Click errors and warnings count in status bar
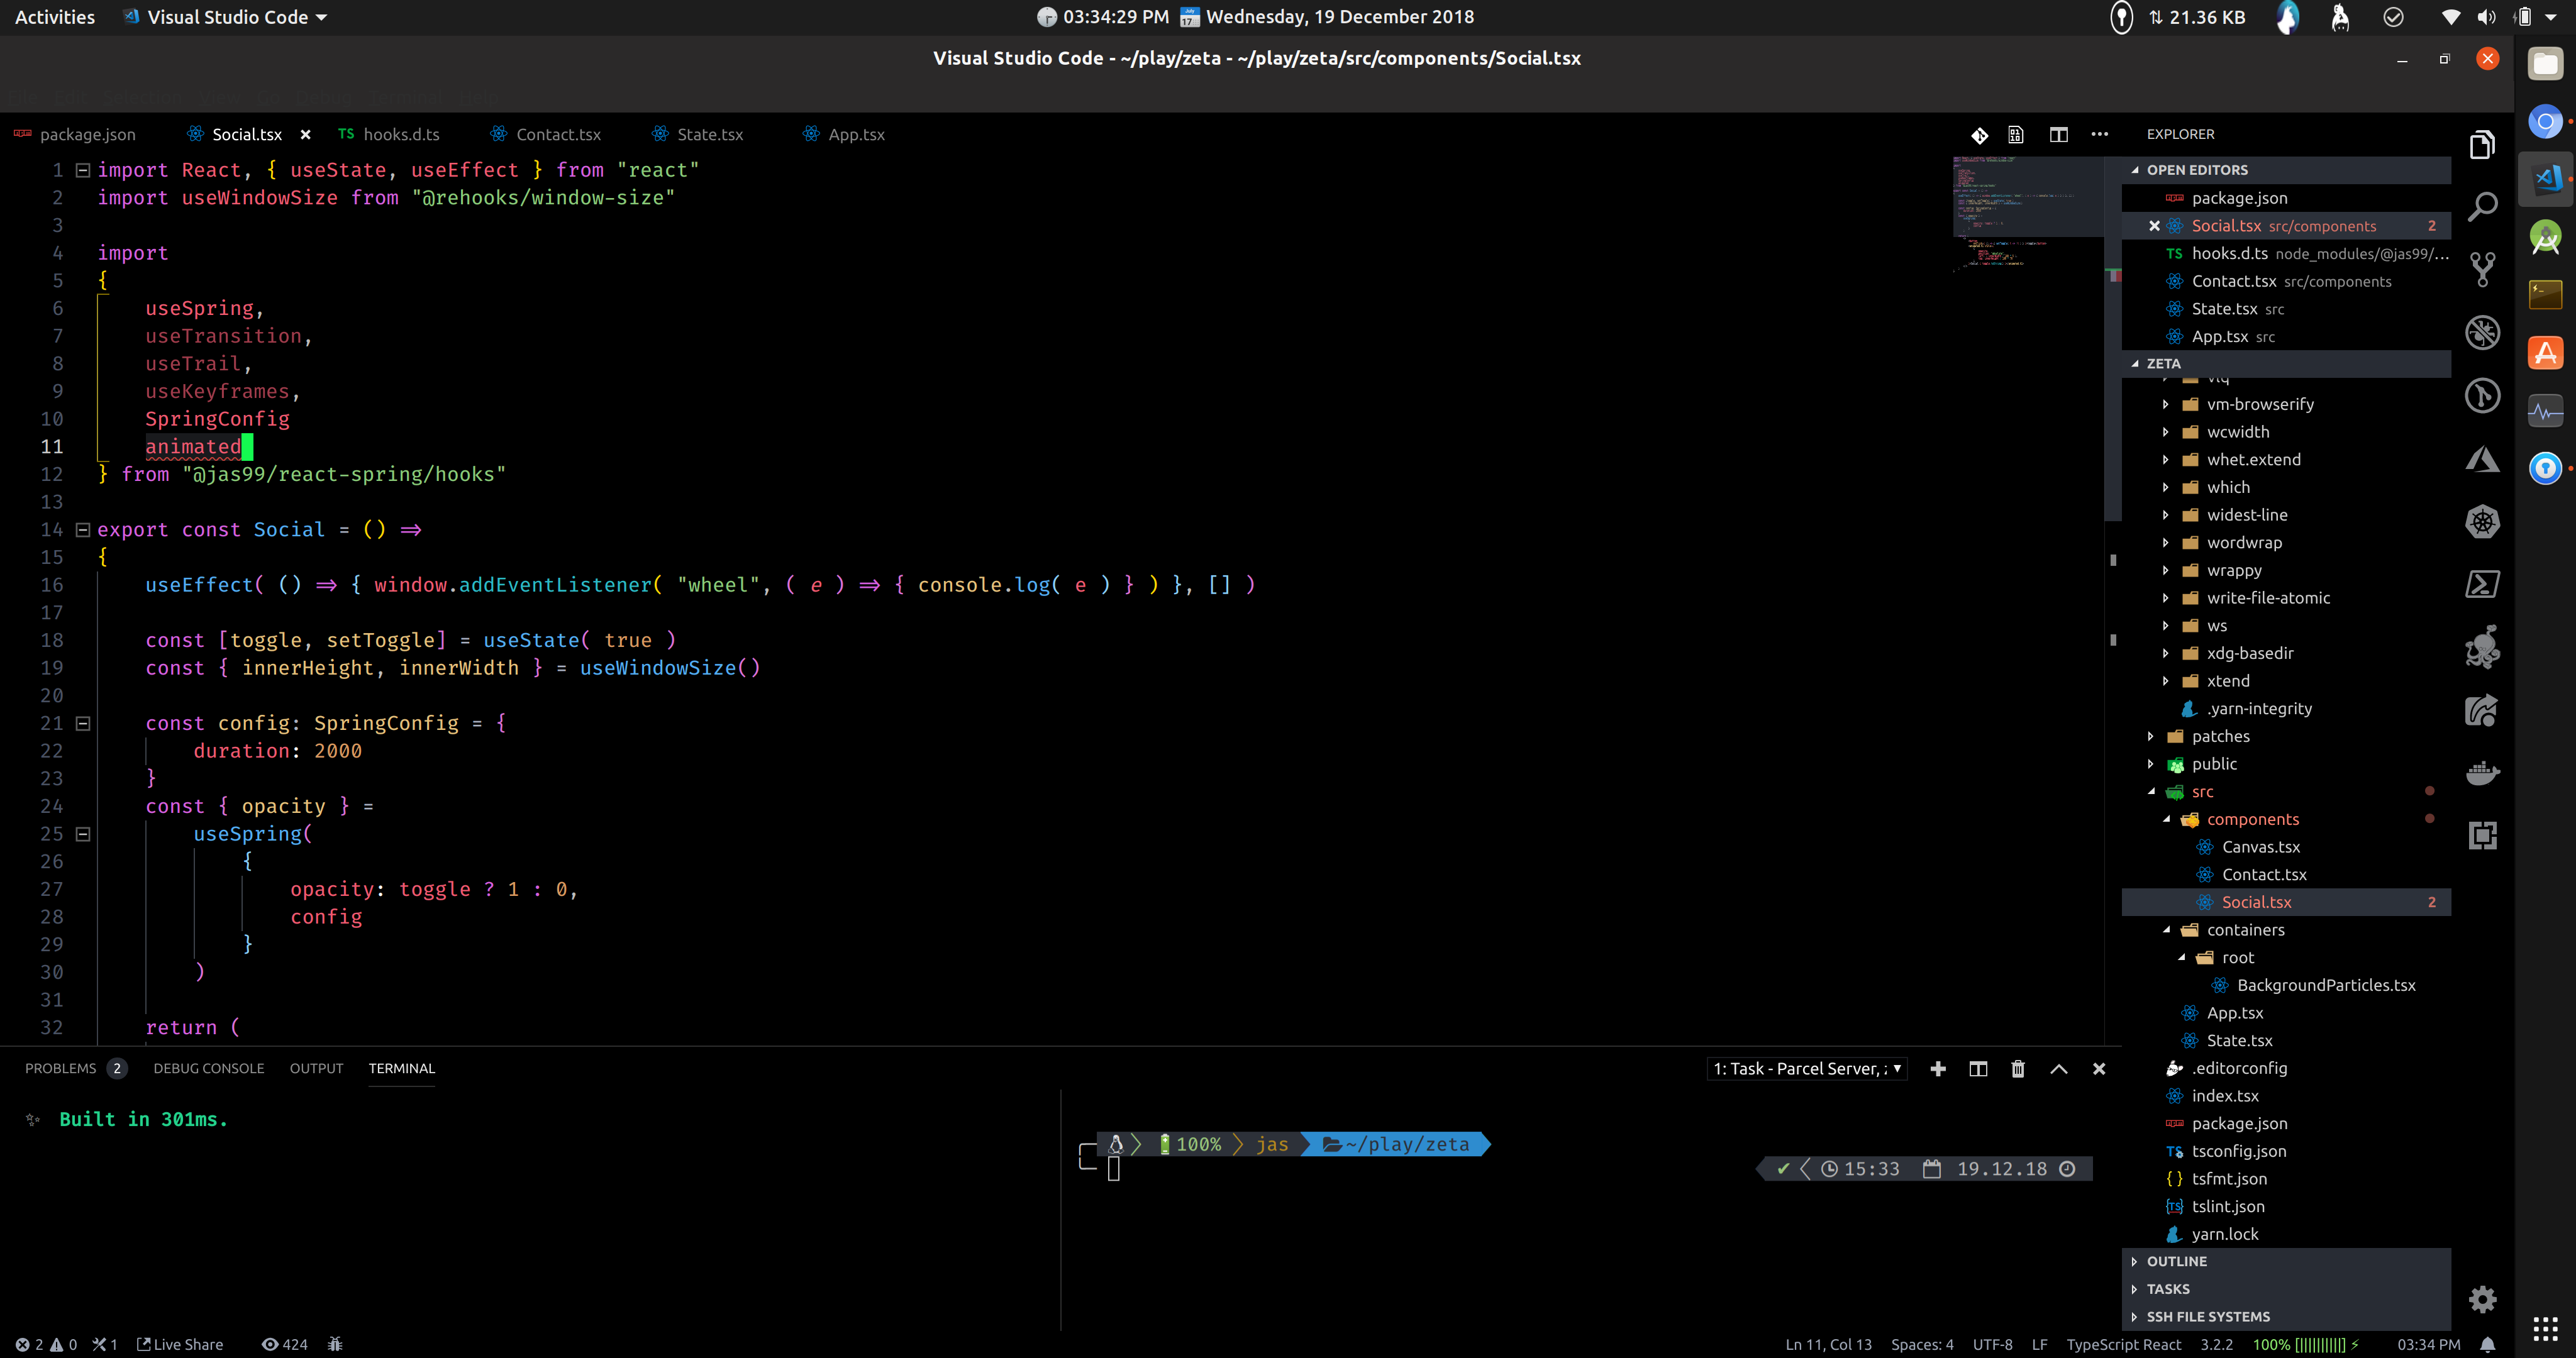This screenshot has width=2576, height=1358. (46, 1345)
